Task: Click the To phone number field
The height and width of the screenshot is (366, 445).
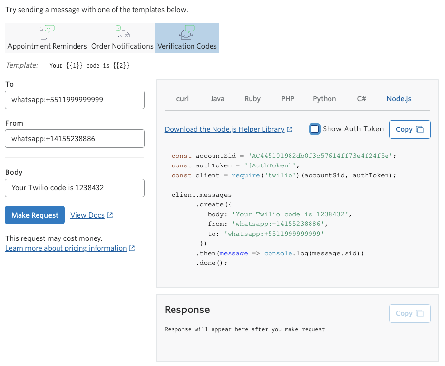Action: 75,100
